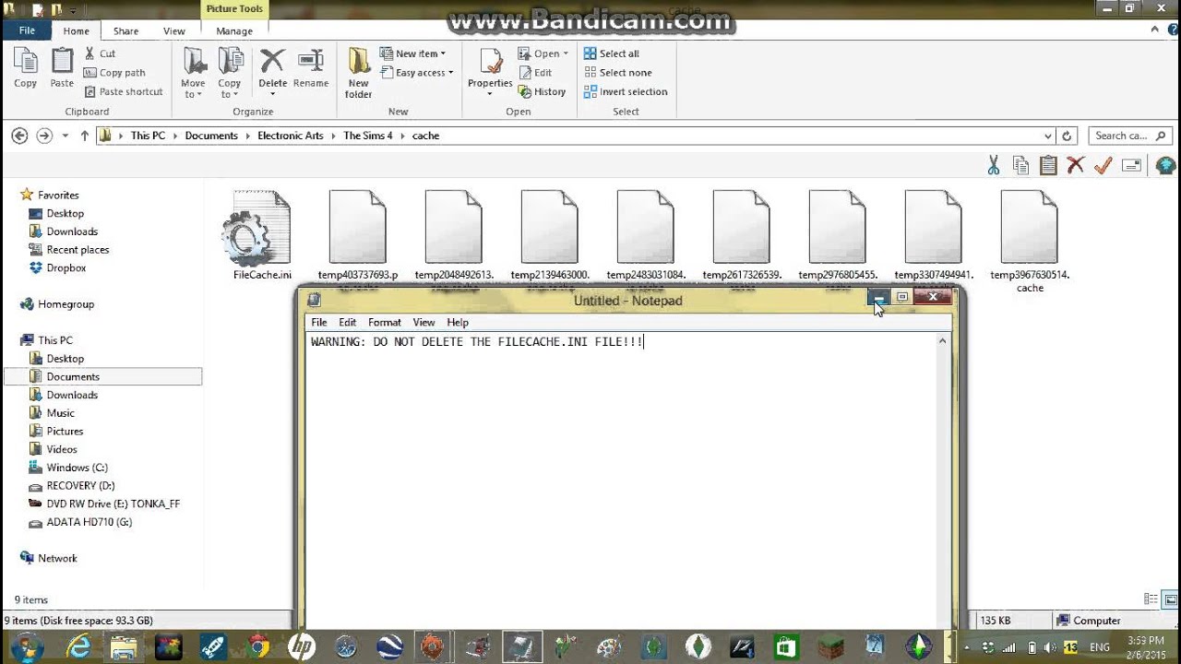This screenshot has width=1181, height=664.
Task: Open Google Chrome from the taskbar
Action: [257, 647]
